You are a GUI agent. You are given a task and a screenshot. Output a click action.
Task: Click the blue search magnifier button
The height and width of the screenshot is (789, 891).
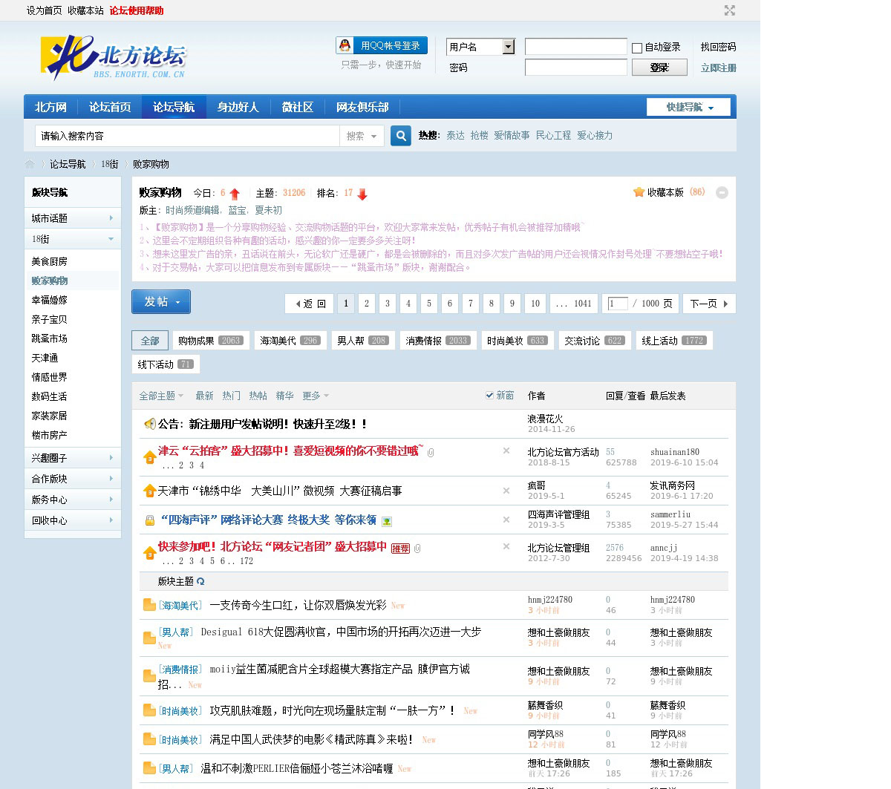(x=401, y=136)
